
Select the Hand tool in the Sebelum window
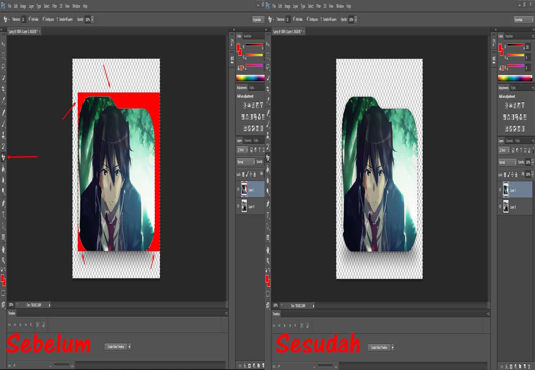click(x=3, y=249)
